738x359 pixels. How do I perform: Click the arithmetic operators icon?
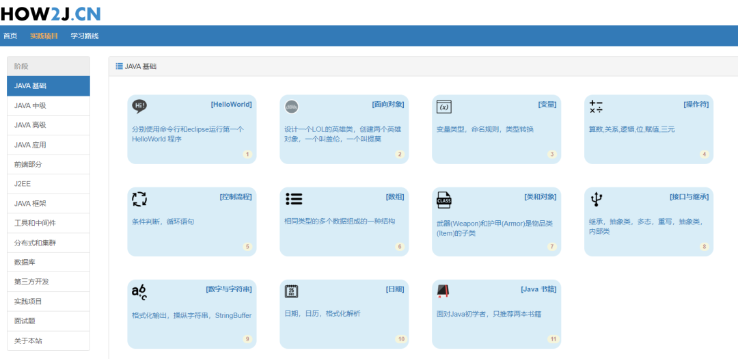tap(596, 107)
